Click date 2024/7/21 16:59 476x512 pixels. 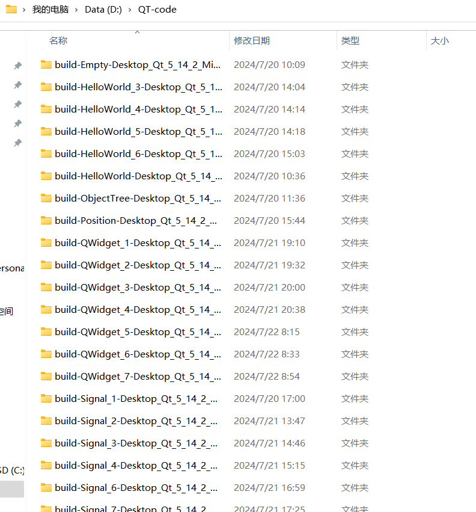click(x=269, y=487)
